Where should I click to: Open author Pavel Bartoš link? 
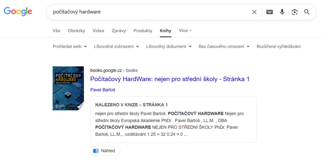(x=103, y=90)
